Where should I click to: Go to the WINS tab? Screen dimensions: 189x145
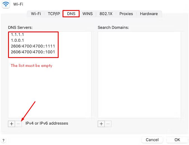[87, 14]
